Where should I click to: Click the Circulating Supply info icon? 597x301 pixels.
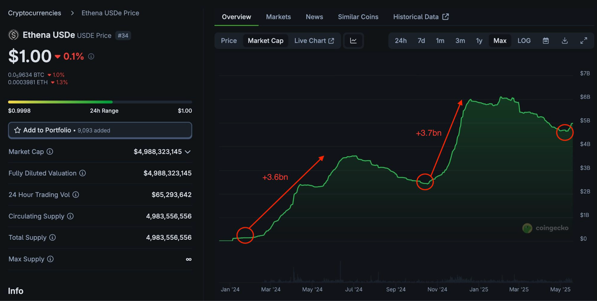[x=70, y=216]
